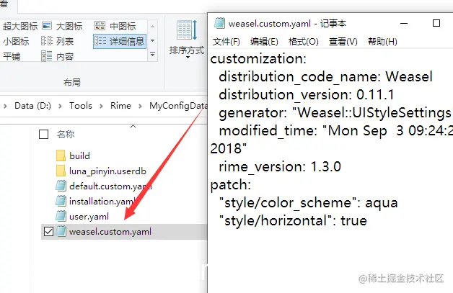Expand chevron after Rime breadcrumb
Screen dimensions: 453x293
tap(140, 106)
